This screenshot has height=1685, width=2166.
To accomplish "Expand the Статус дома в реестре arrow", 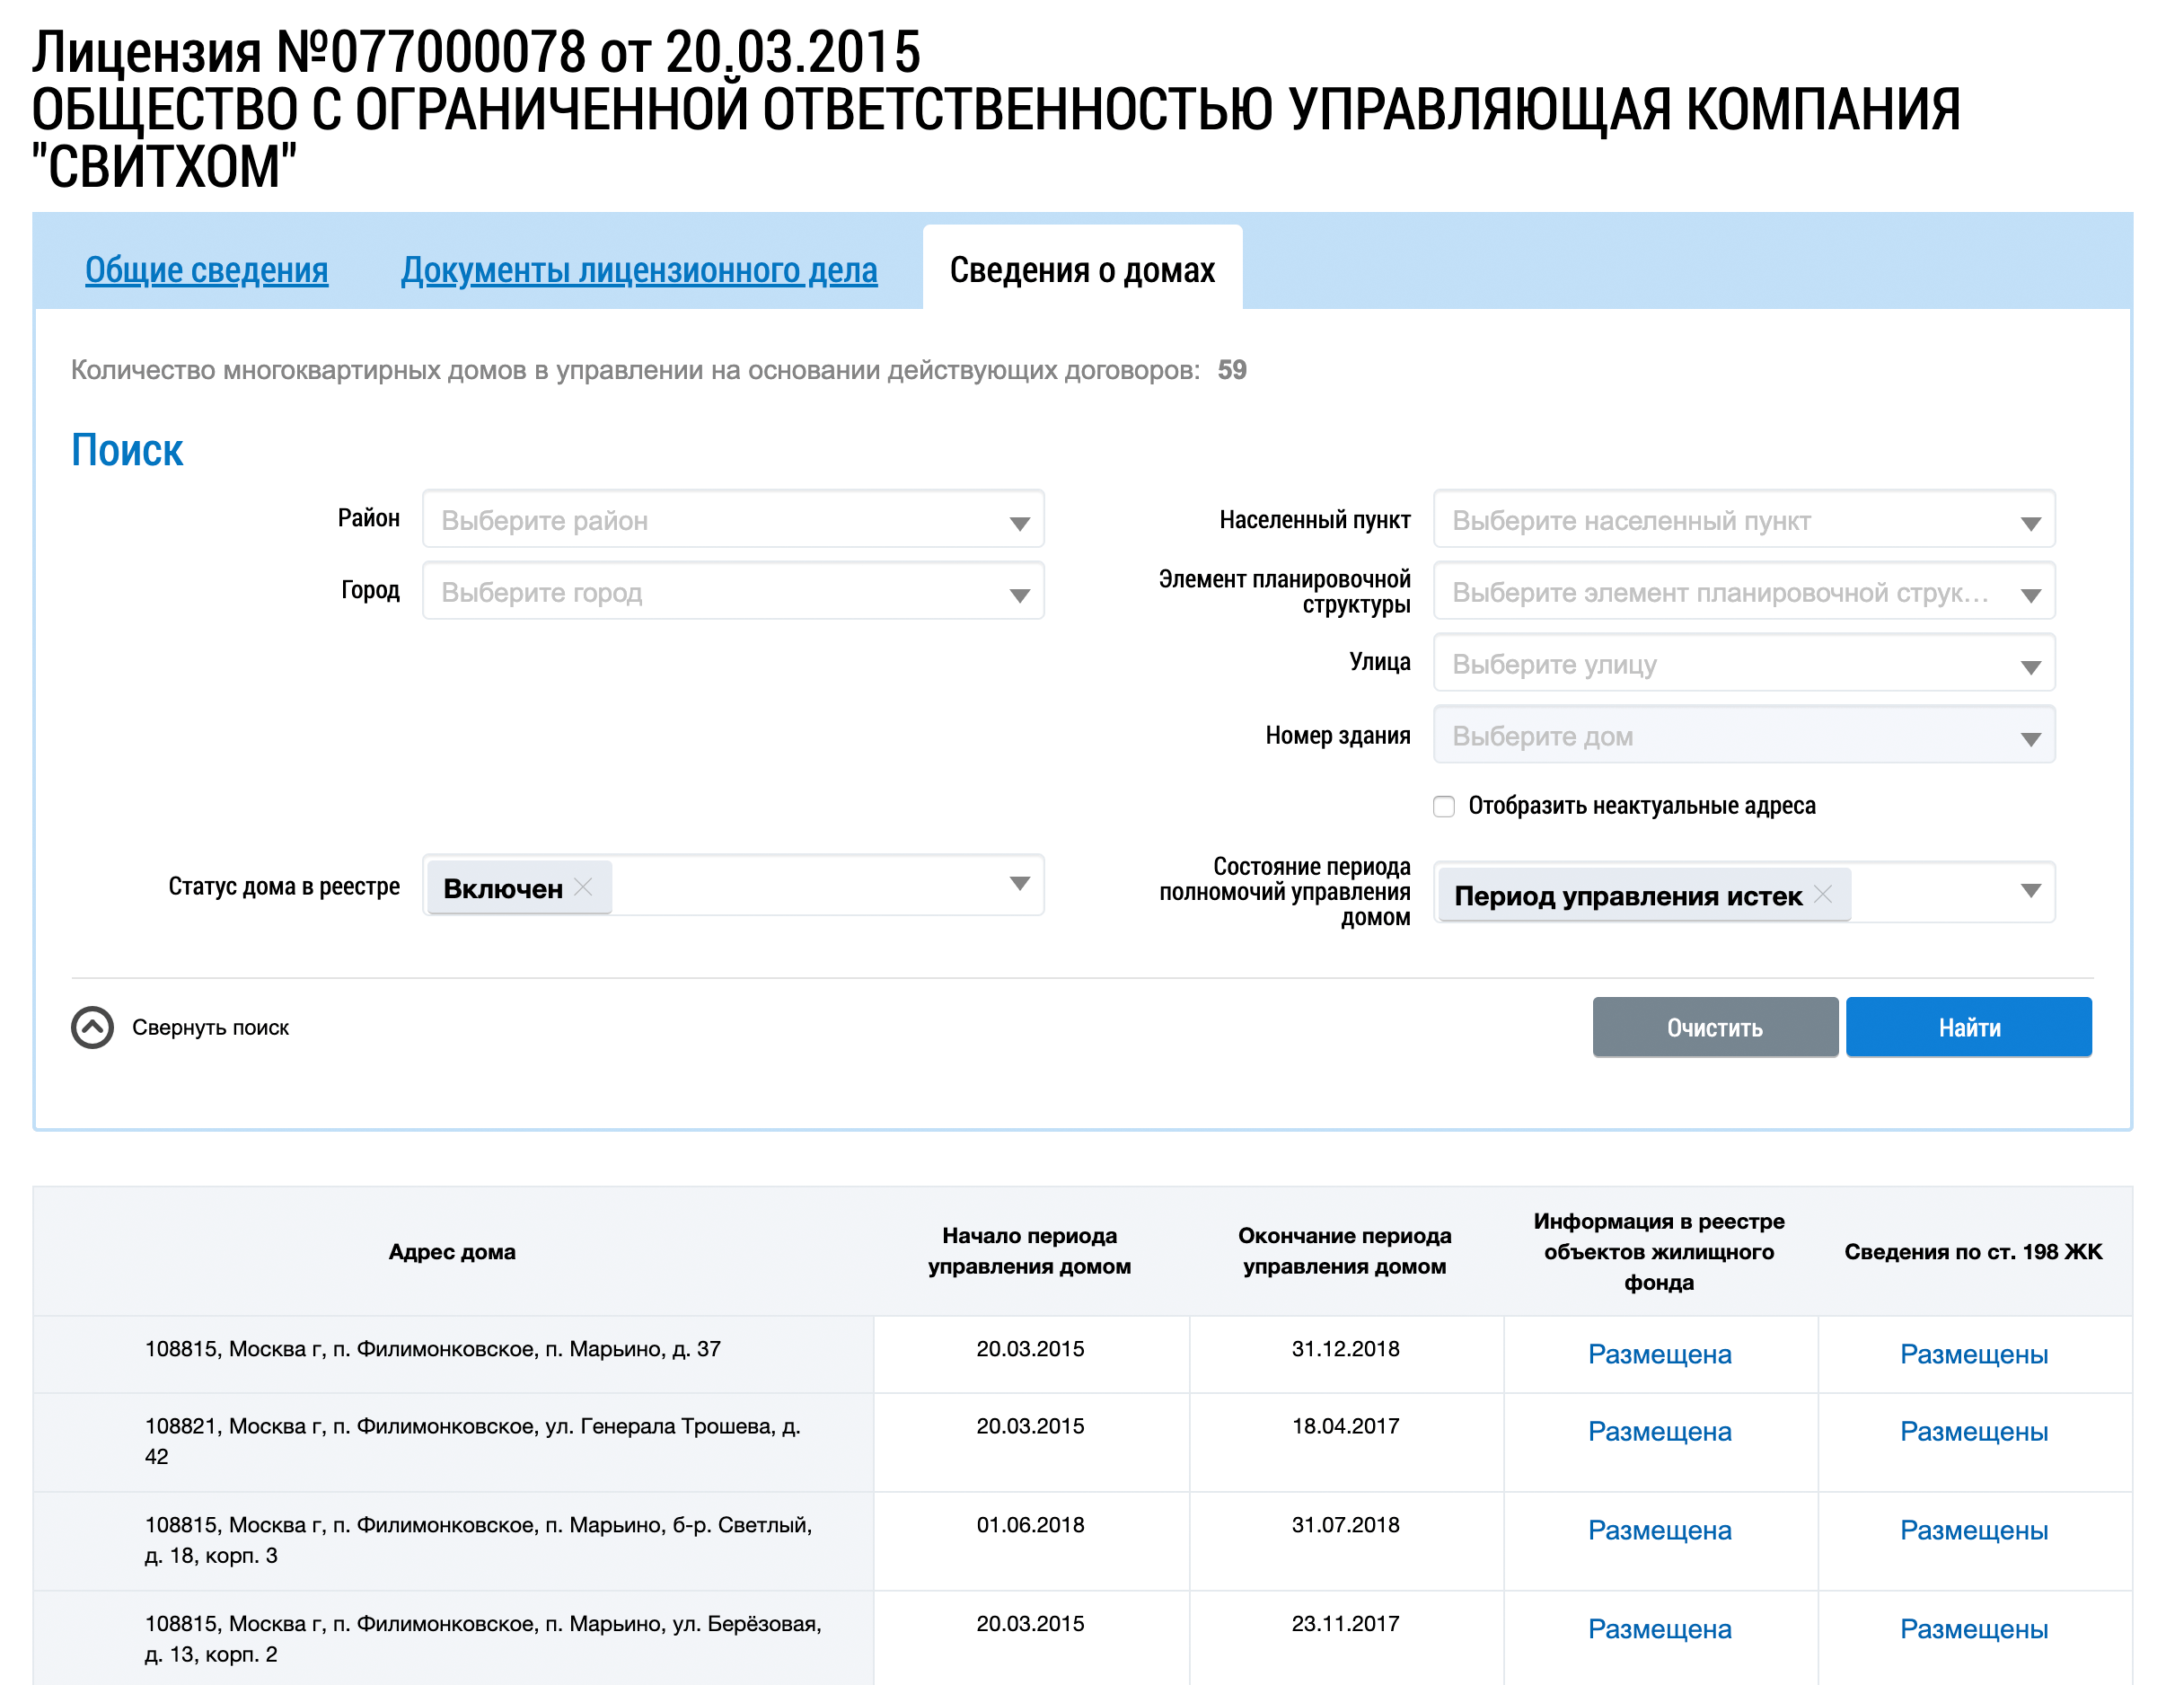I will 1018,884.
